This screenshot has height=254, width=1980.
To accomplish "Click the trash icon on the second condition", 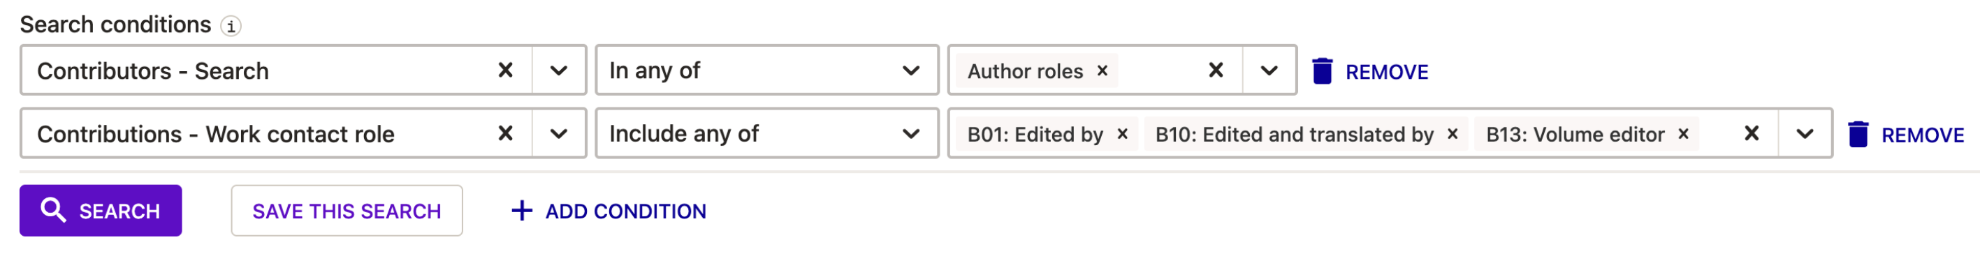I will pyautogui.click(x=1858, y=133).
